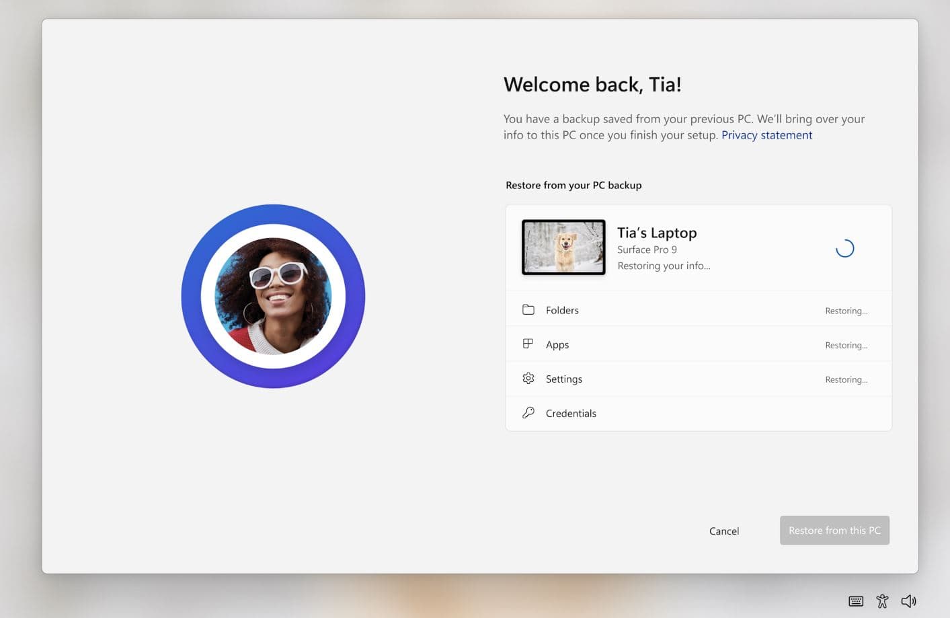Click the Surface Pro 9 model text

click(647, 249)
